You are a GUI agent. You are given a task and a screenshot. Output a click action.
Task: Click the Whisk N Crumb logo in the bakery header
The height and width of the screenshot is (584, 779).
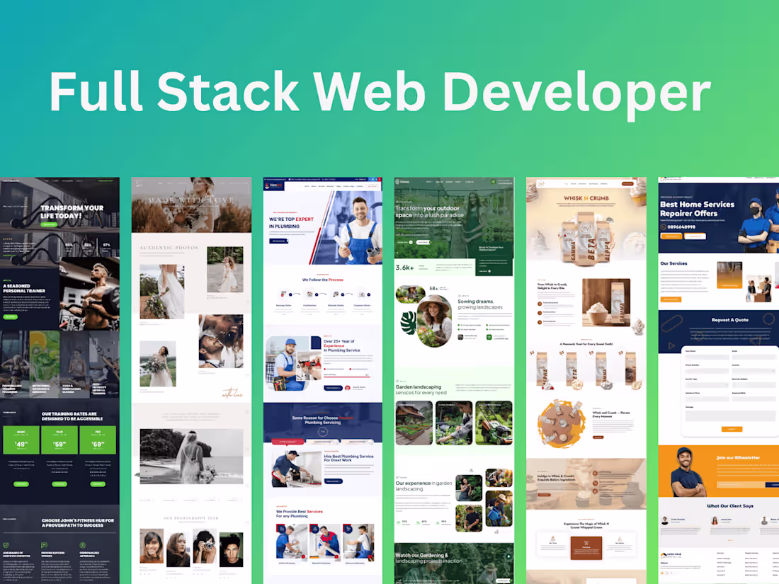(541, 184)
